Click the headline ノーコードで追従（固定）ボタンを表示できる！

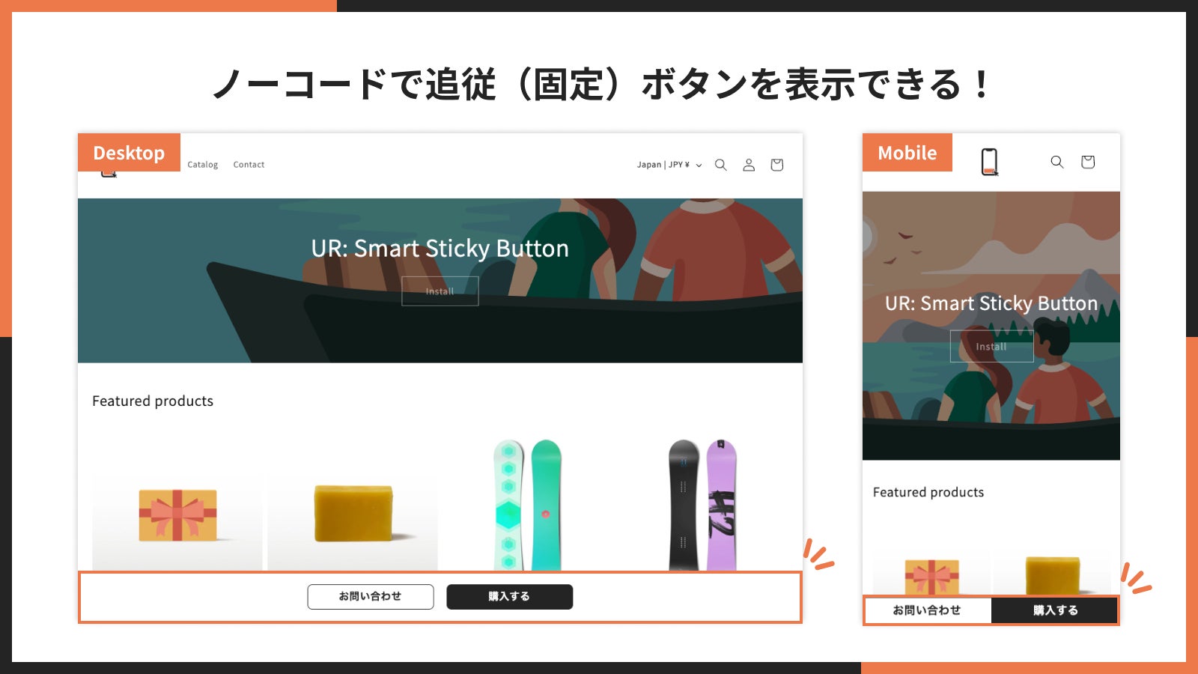point(601,84)
